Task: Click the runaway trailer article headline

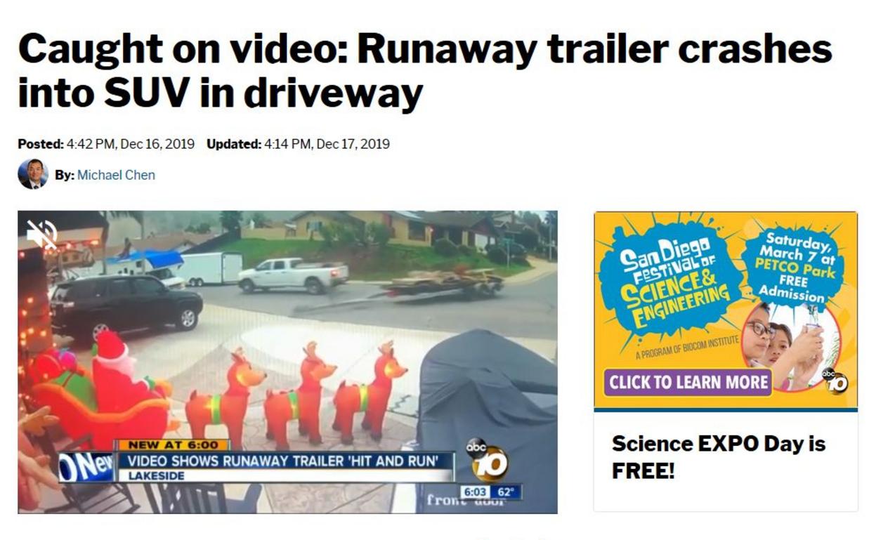Action: [x=424, y=71]
